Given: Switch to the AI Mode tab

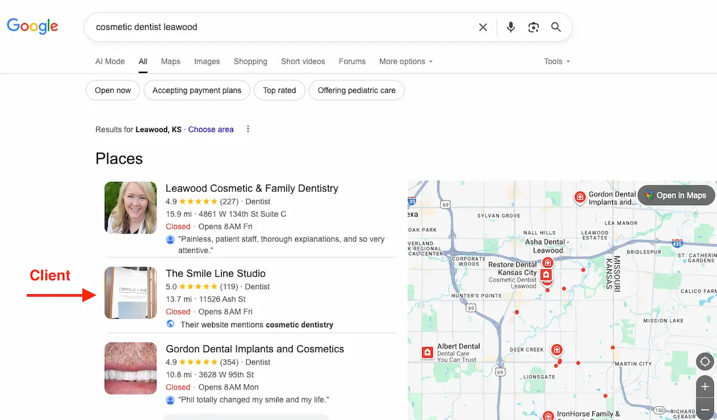Looking at the screenshot, I should (110, 61).
